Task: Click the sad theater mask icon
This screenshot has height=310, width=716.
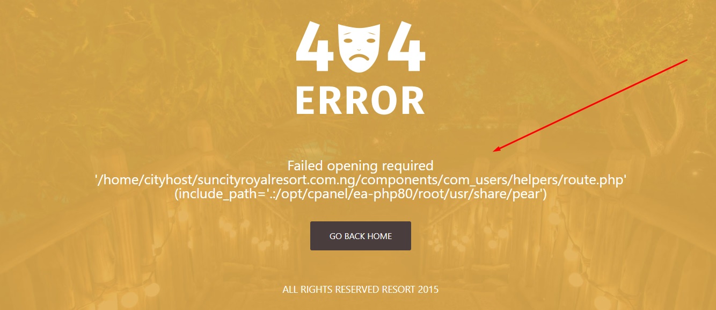Action: [x=360, y=46]
